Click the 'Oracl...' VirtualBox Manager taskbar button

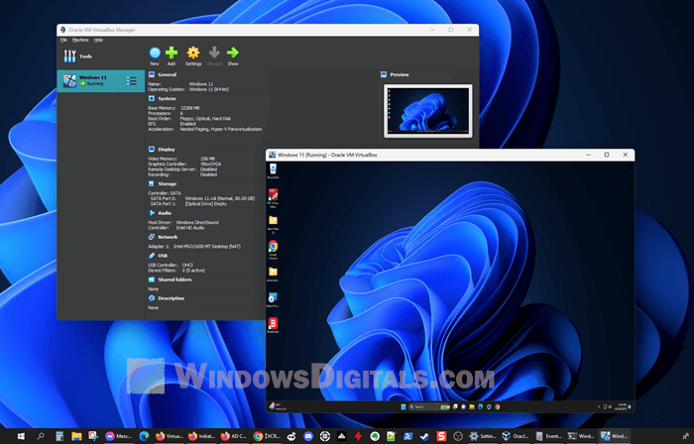point(516,436)
